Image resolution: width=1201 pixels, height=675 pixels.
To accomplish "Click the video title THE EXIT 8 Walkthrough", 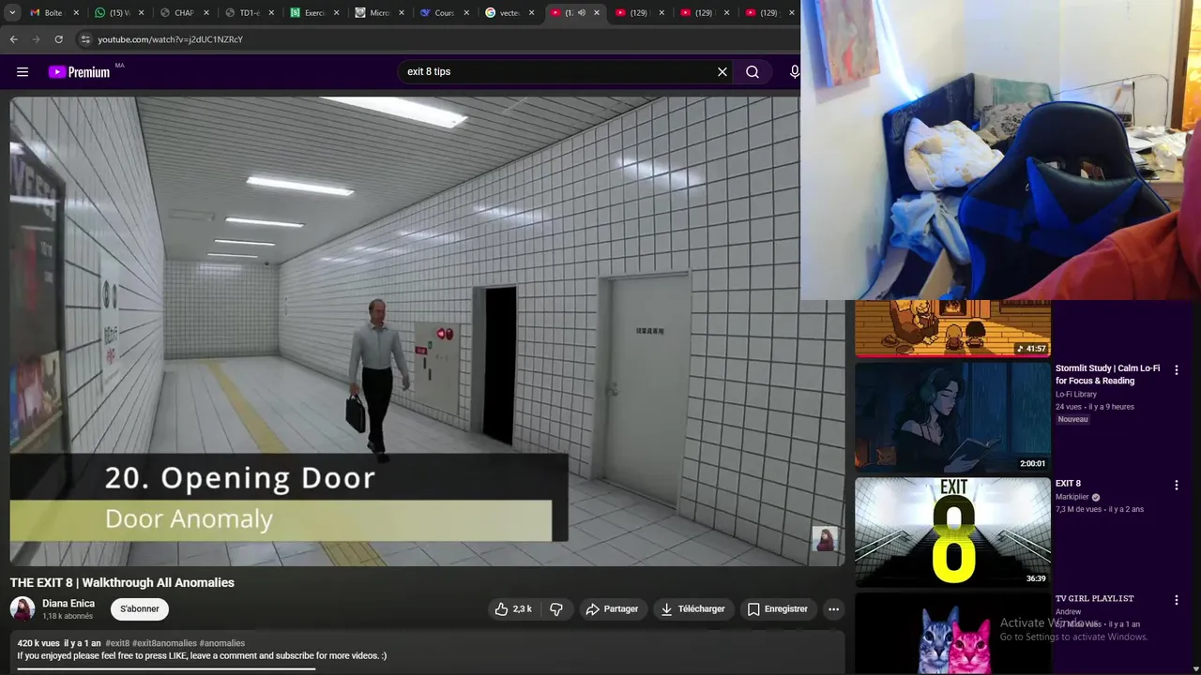I will click(x=122, y=583).
